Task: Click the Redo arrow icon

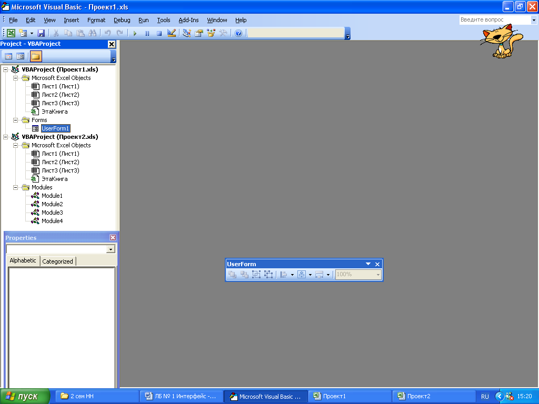Action: point(119,33)
